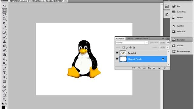Open the fill percentage slider arrow
The height and width of the screenshot is (109, 194).
tap(168, 48)
